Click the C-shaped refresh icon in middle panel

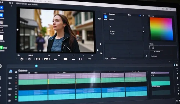[111, 26]
